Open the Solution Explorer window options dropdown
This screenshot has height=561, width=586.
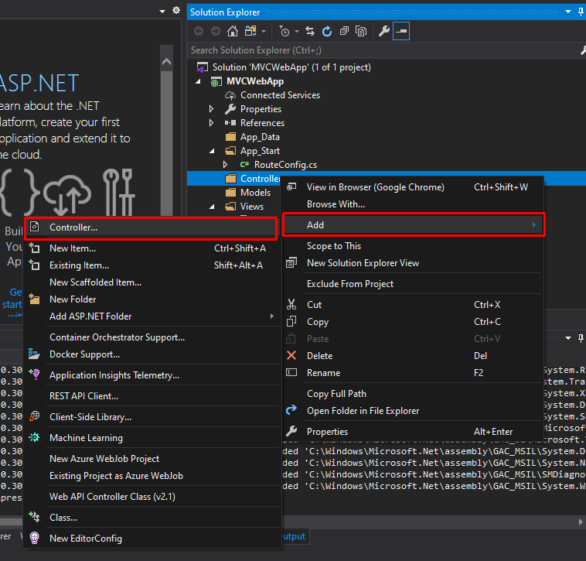tap(568, 12)
